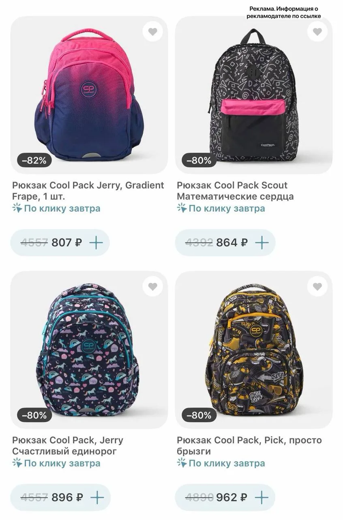Screen dimensions: 343x520
Task: Open Рюкзак Cool Pack, Pick, просто брызги
Action: point(249,446)
